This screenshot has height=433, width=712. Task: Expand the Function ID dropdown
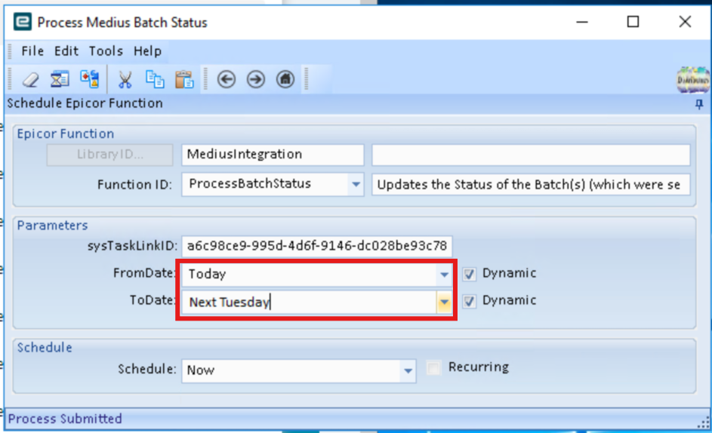coord(356,184)
